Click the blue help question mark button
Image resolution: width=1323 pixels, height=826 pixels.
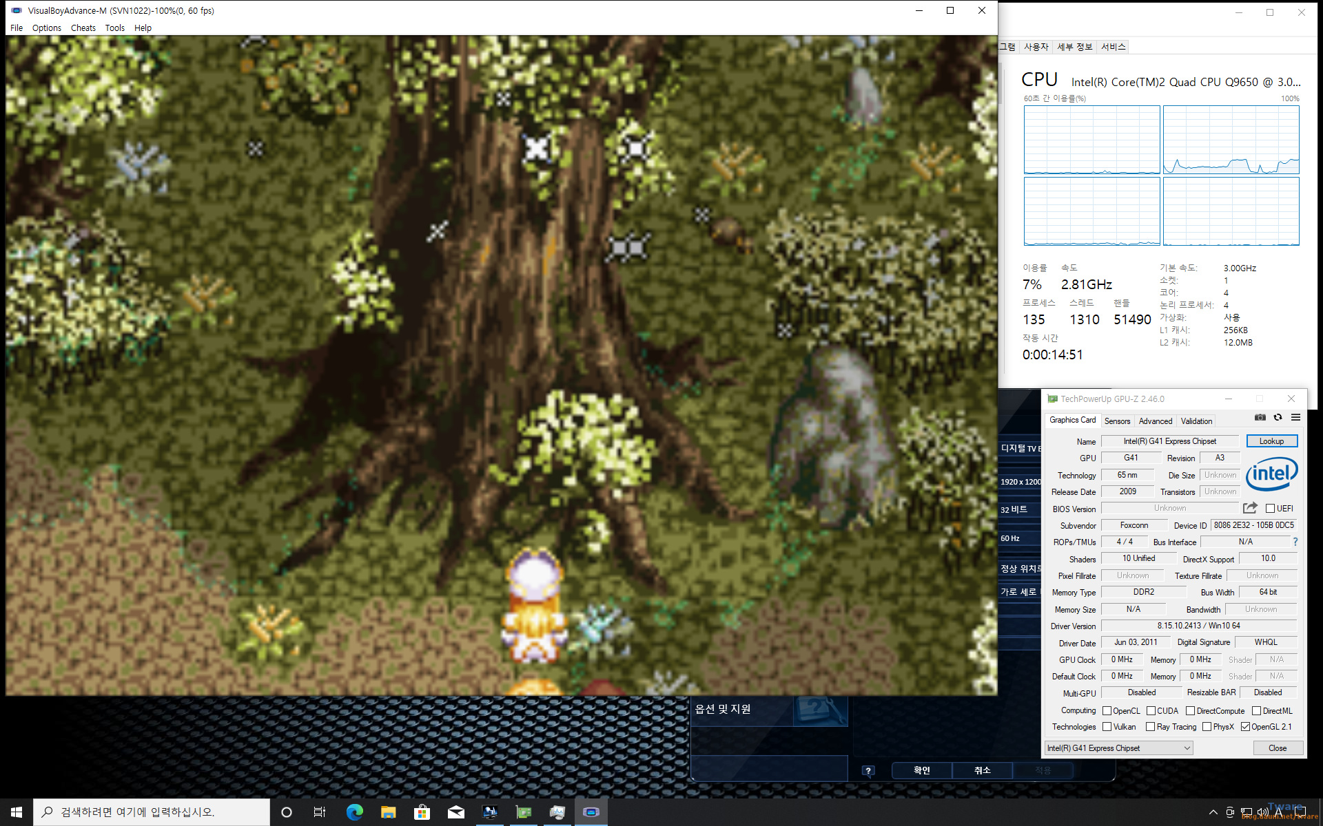point(868,770)
